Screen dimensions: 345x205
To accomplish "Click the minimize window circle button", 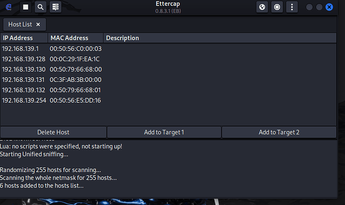I will point(309,7).
